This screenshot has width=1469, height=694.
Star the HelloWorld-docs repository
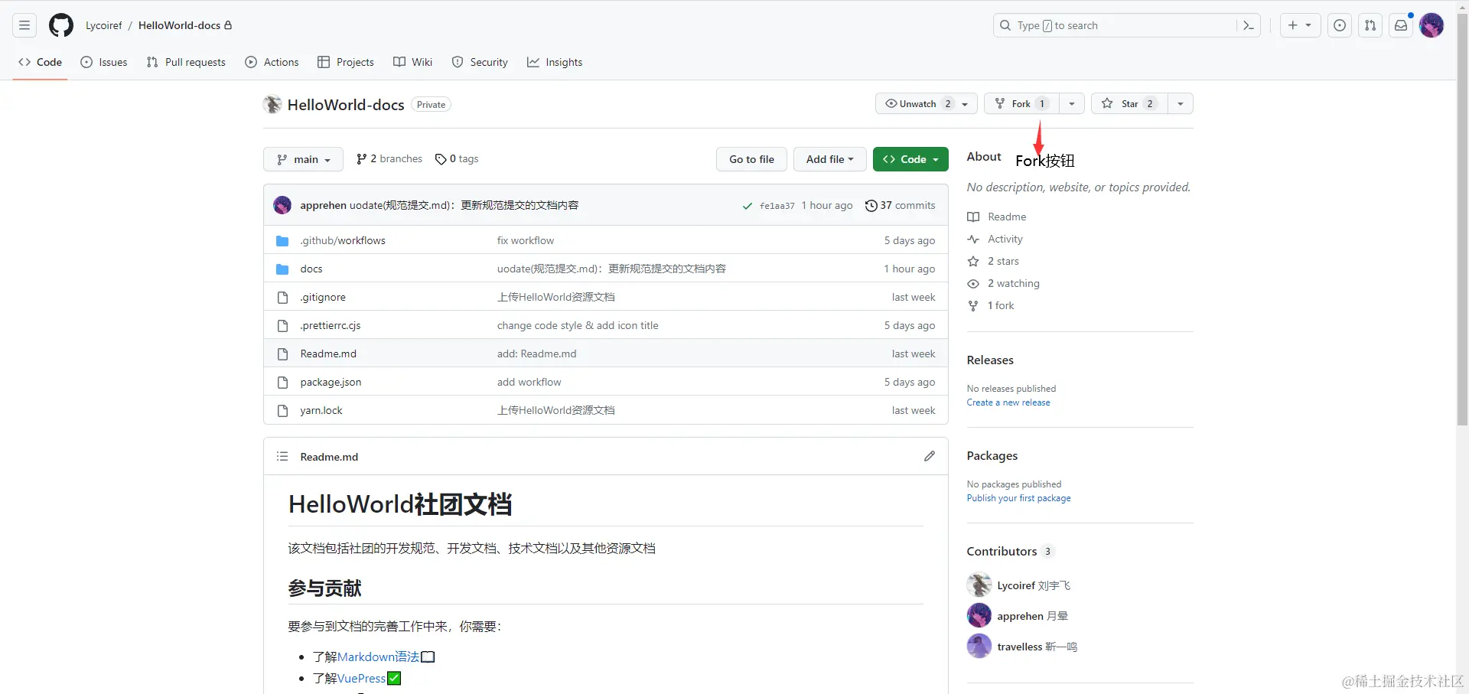pos(1129,103)
